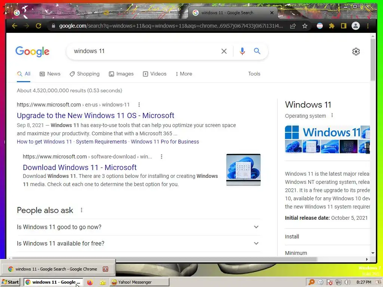Open the volume tray icon

(x=347, y=282)
